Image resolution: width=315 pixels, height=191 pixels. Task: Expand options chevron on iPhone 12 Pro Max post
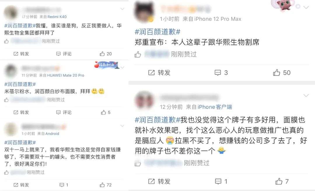click(306, 7)
